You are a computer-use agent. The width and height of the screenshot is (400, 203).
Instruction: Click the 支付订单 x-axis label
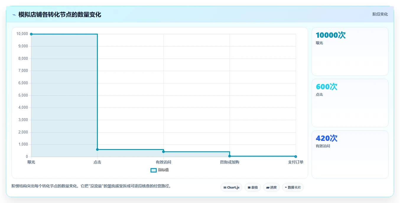click(296, 162)
